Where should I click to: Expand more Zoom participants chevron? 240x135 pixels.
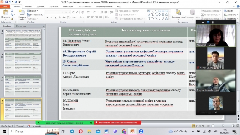[x=216, y=112]
